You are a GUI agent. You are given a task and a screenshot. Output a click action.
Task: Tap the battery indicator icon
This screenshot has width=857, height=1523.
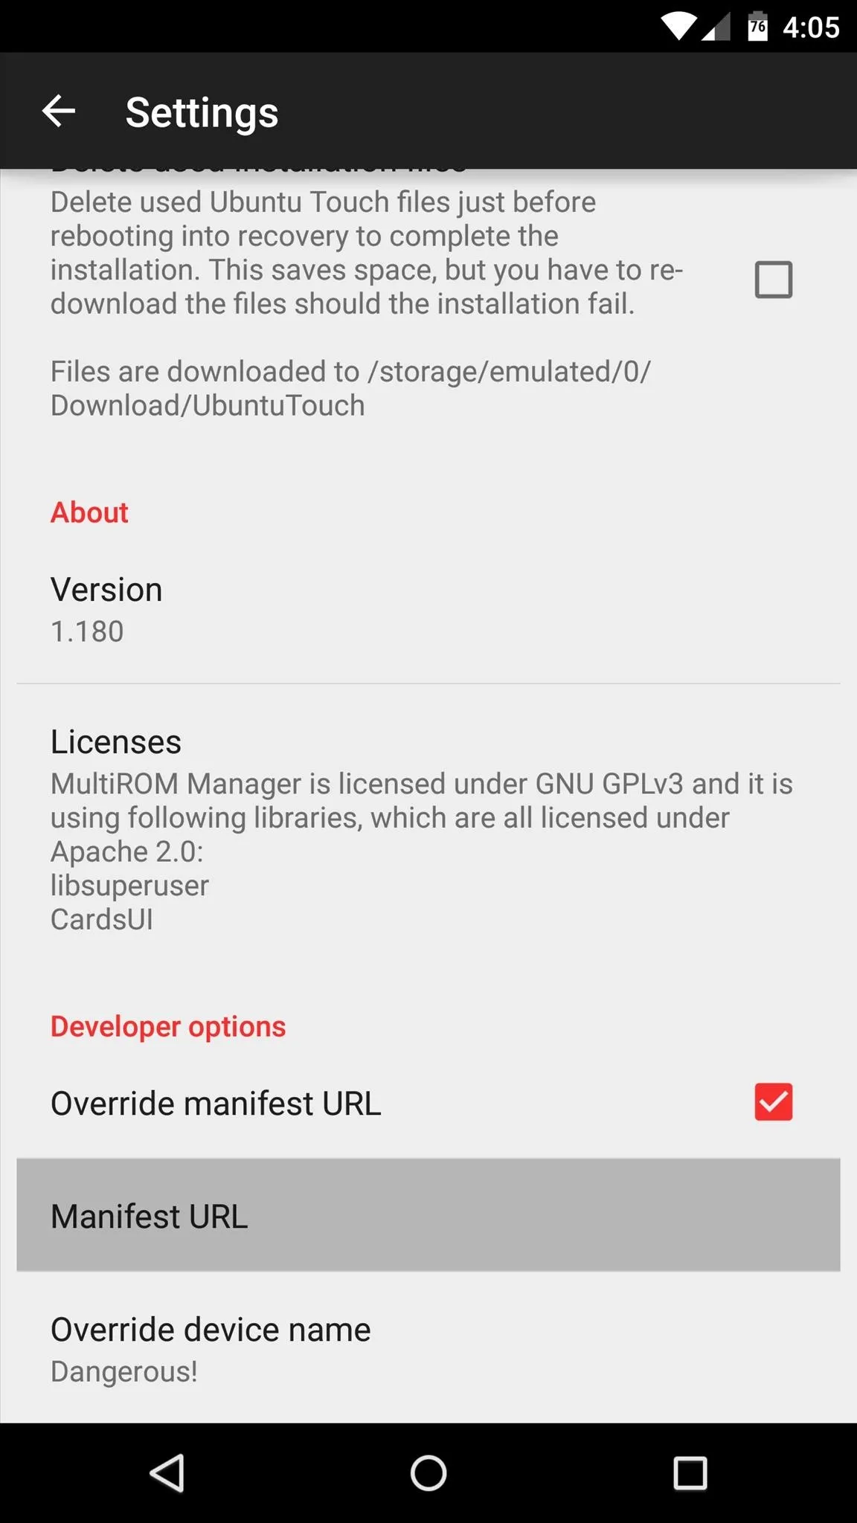point(757,27)
